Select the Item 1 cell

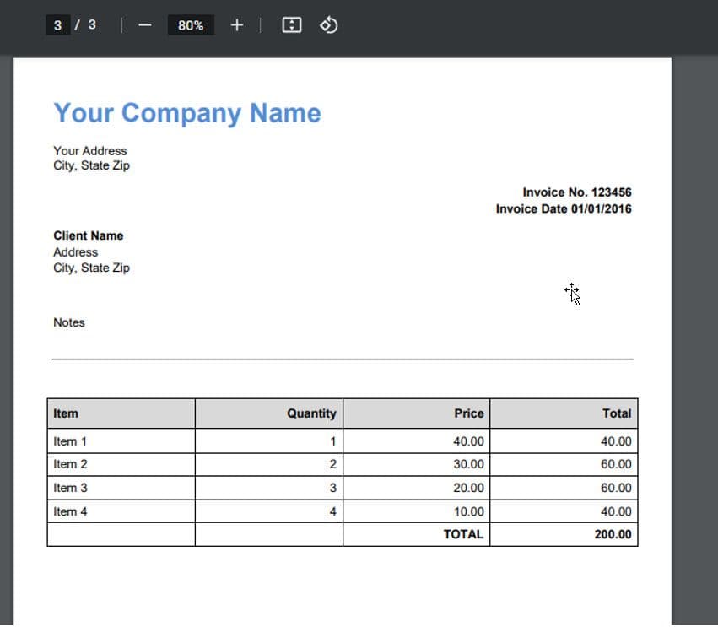point(70,441)
